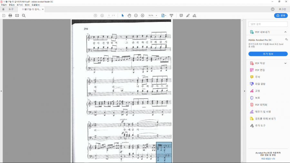
Task: Click the 무료 체험판 시작 link
Action: (268, 159)
